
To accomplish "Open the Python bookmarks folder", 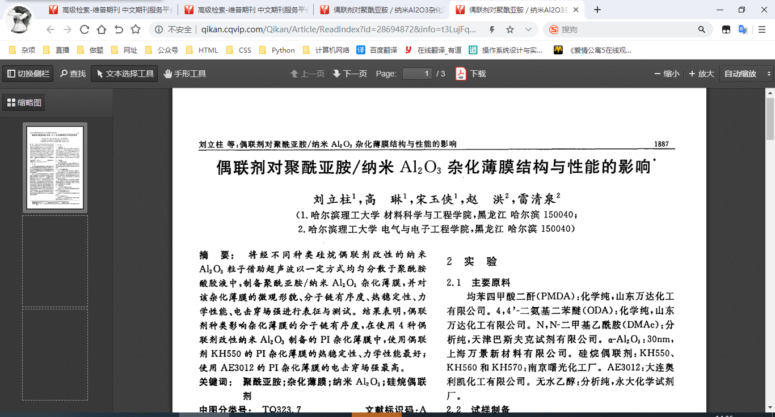I will [x=277, y=50].
